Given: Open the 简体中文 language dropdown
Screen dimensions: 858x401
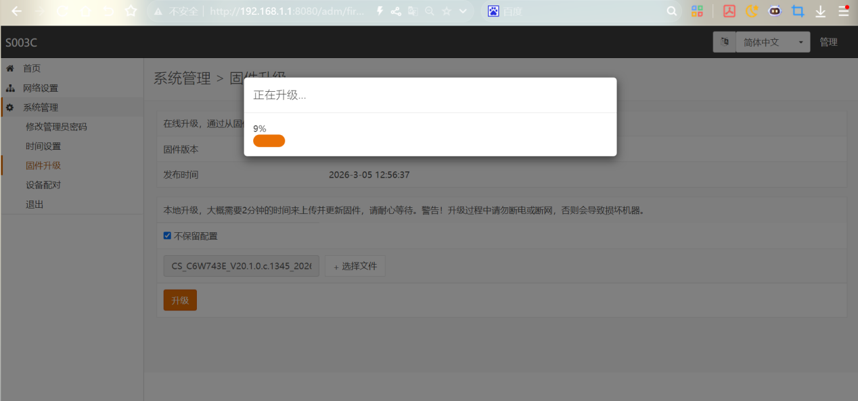Looking at the screenshot, I should [x=772, y=42].
